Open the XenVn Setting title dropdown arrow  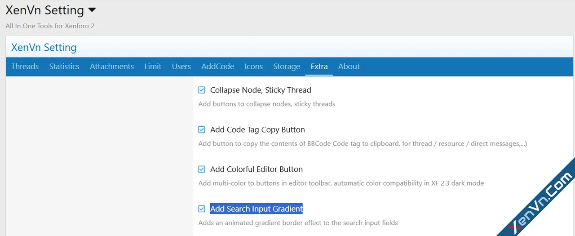pyautogui.click(x=92, y=10)
